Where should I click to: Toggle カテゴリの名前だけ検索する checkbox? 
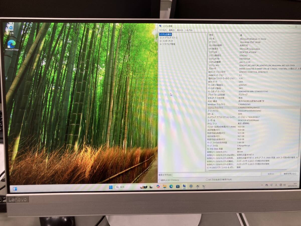tap(207, 180)
